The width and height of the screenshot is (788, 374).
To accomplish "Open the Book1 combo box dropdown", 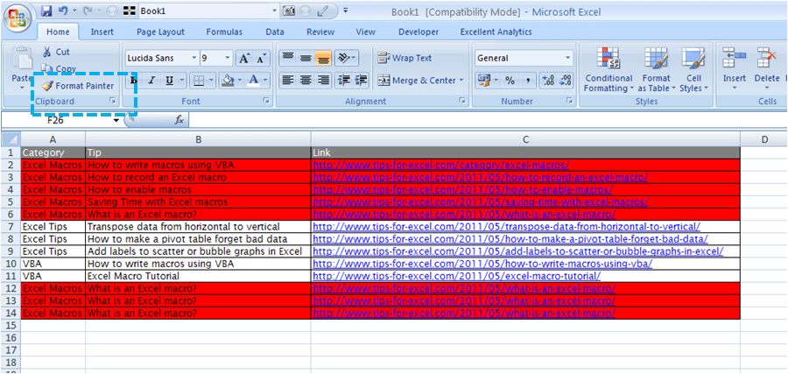I will (x=274, y=11).
